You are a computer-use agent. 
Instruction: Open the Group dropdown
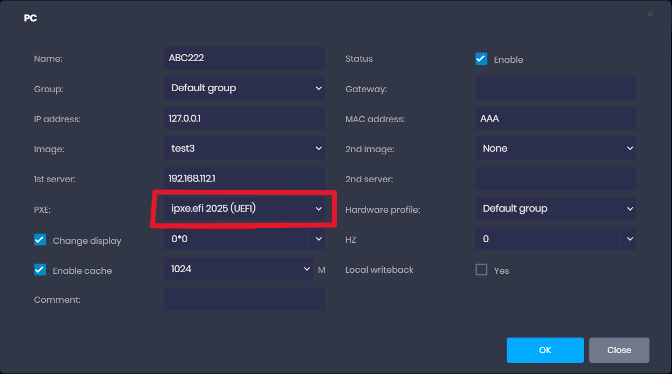(244, 88)
